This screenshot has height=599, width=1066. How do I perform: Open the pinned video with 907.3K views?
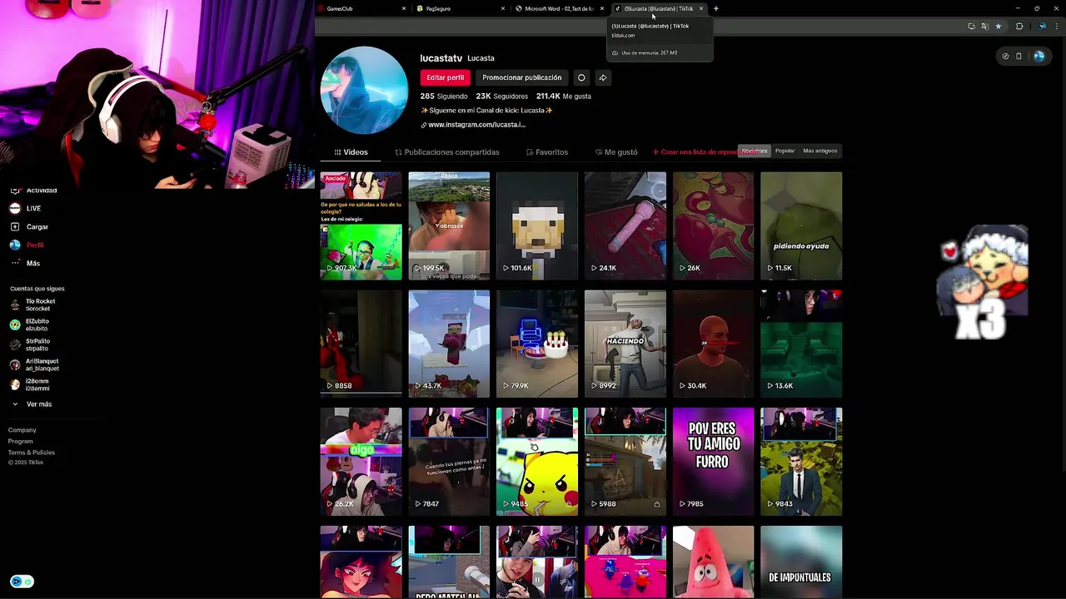click(361, 225)
